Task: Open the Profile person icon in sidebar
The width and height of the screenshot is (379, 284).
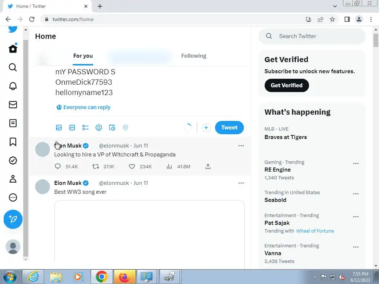Action: pos(13,179)
